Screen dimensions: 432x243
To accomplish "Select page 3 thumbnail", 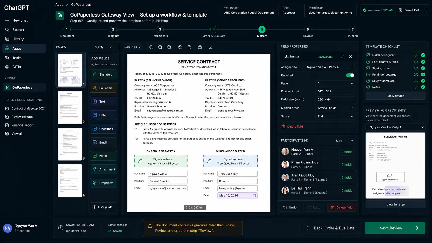I will pyautogui.click(x=70, y=144).
